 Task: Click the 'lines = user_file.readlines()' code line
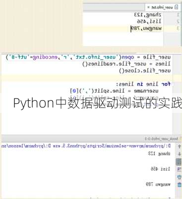pyautogui.click(x=126, y=64)
